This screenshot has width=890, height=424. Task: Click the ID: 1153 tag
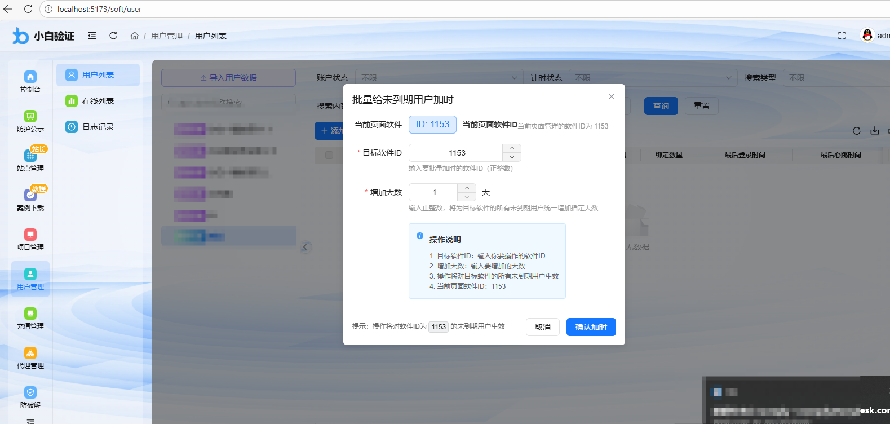[x=432, y=125]
